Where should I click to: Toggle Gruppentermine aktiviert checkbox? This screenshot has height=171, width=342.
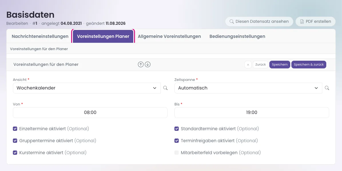click(x=15, y=141)
